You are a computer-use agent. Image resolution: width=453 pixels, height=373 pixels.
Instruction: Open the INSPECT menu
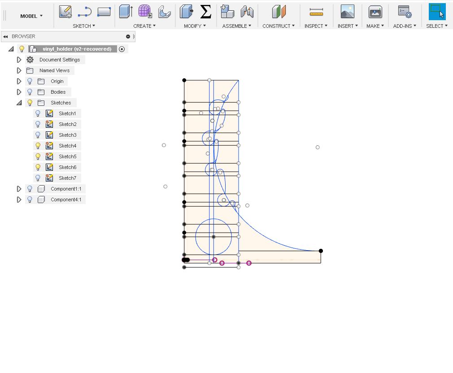click(x=316, y=26)
